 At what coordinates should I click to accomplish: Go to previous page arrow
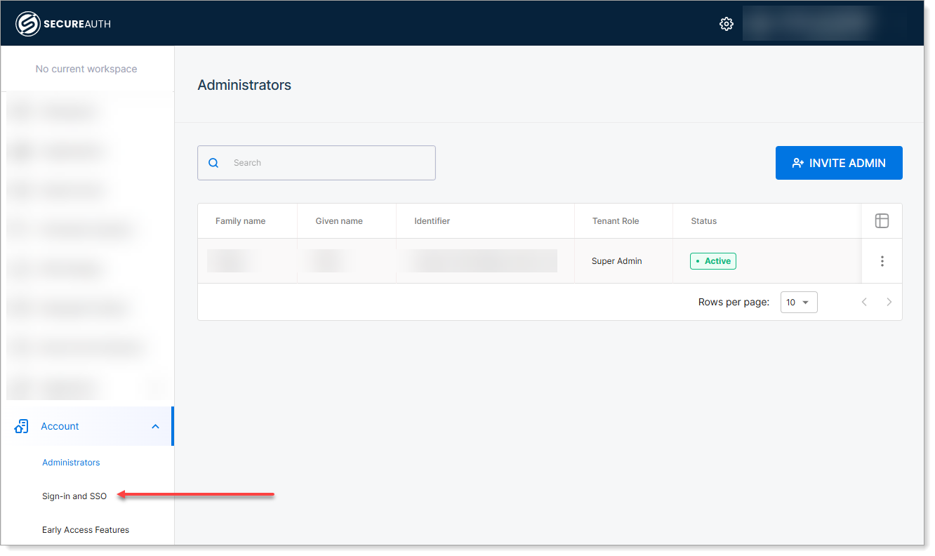click(864, 302)
